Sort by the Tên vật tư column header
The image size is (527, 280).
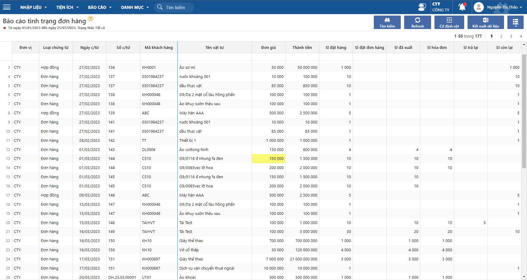(x=214, y=47)
